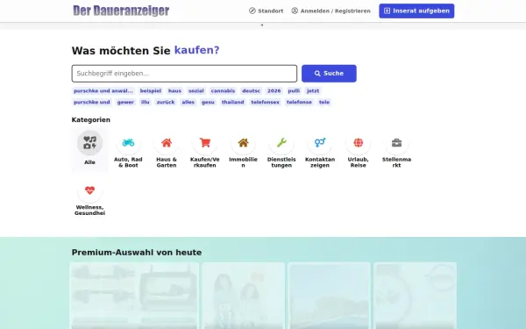
Task: Select the 'gewer' search tag
Action: coord(125,102)
